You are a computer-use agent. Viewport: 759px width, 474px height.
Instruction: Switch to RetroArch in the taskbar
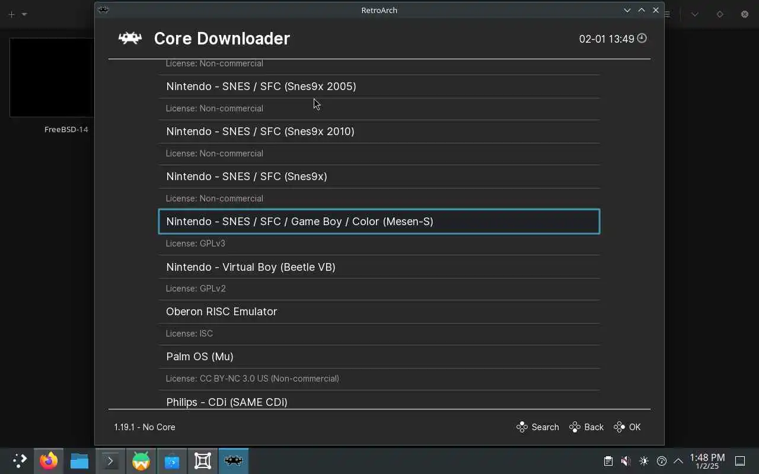point(234,460)
